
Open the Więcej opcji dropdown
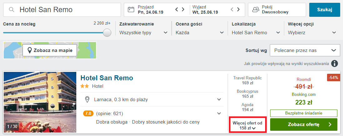pos(312,33)
